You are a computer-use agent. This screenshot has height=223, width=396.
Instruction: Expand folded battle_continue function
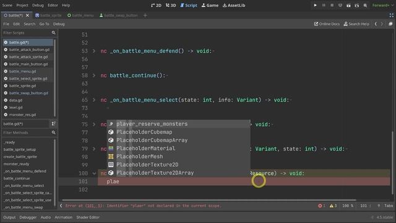94,76
